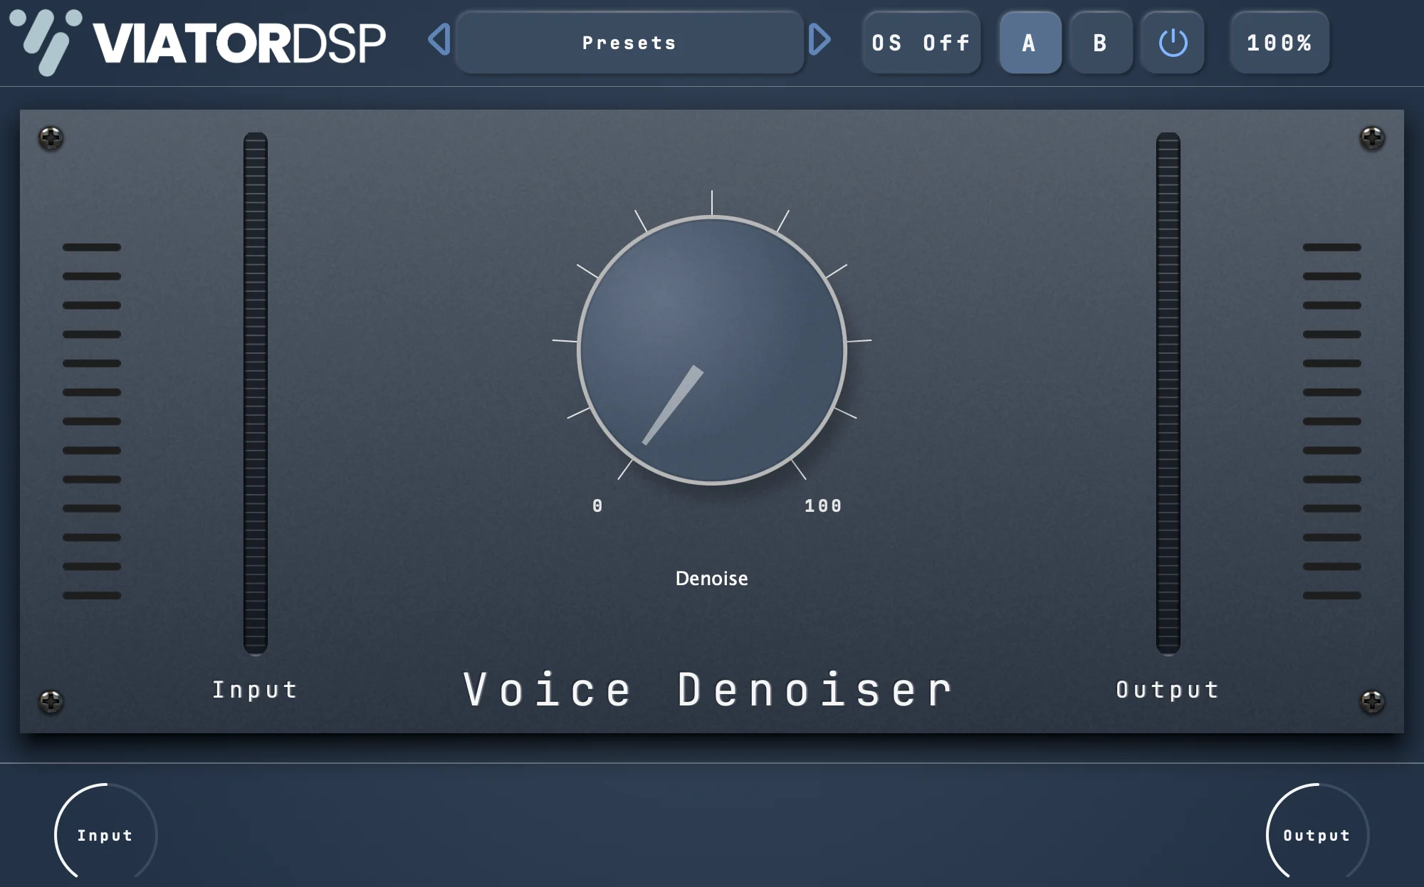Viewport: 1424px width, 887px height.
Task: Open the Presets dropdown menu
Action: tap(629, 43)
